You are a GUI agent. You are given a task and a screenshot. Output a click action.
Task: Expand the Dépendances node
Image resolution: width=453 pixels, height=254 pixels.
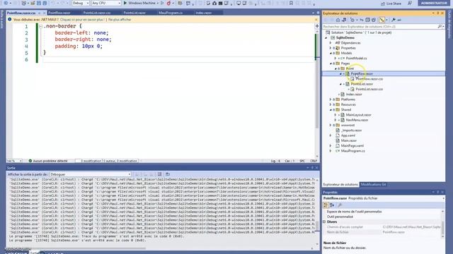(x=331, y=43)
